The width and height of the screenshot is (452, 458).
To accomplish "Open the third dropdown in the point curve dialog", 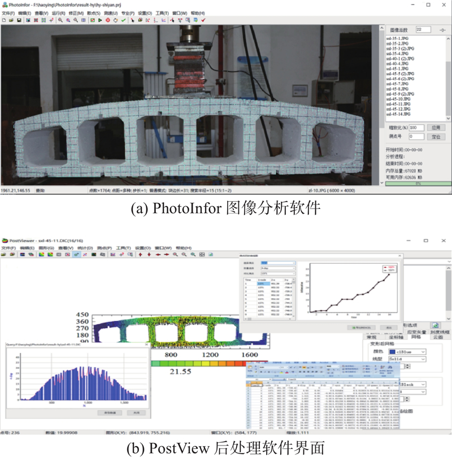I will coord(278,273).
